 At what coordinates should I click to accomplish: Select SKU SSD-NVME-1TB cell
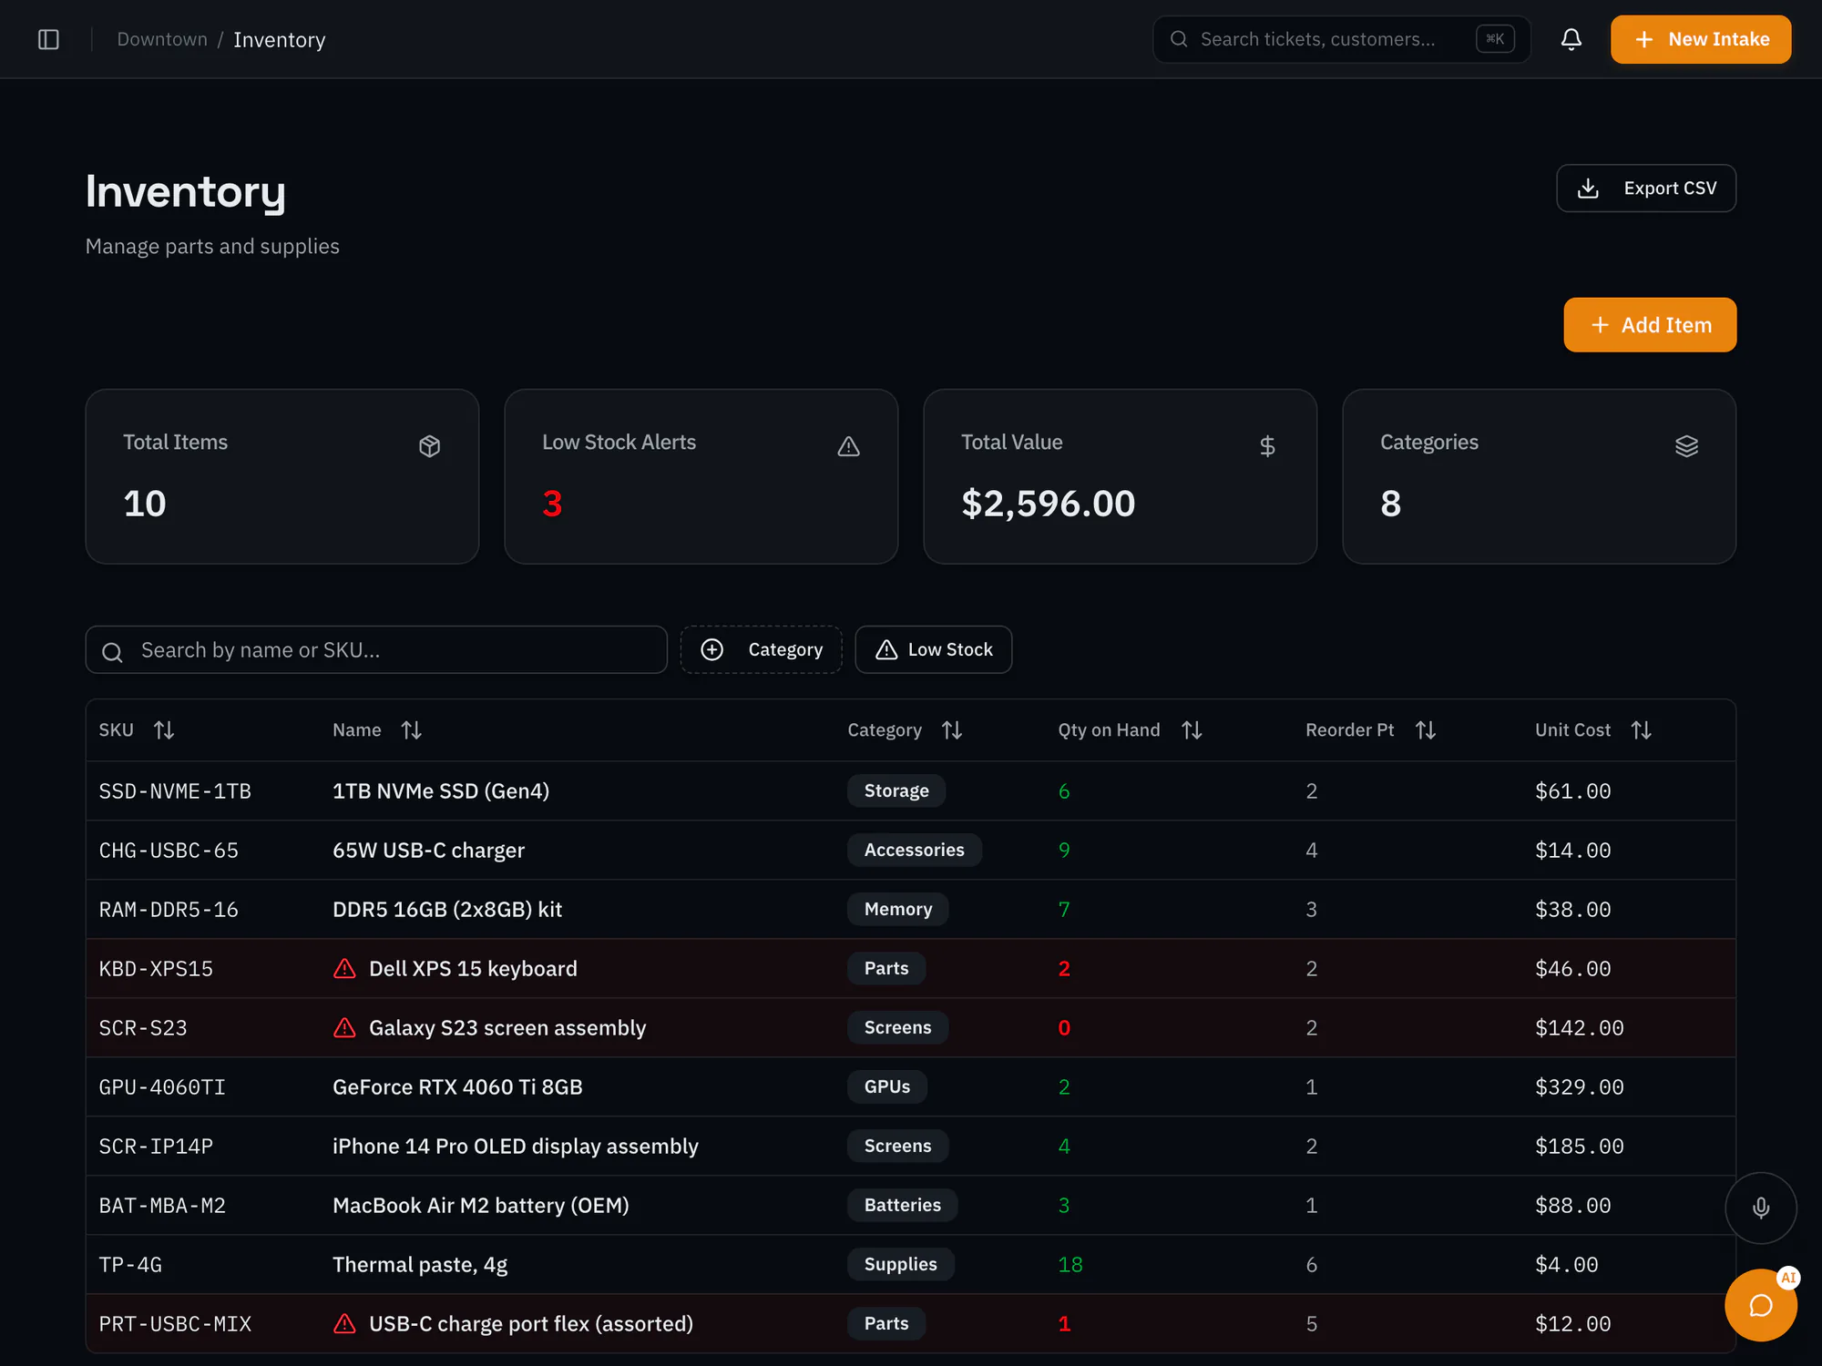click(175, 790)
